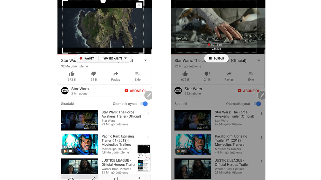
Task: Tap the floating pencil icon on the right screen
Action: tap(262, 95)
